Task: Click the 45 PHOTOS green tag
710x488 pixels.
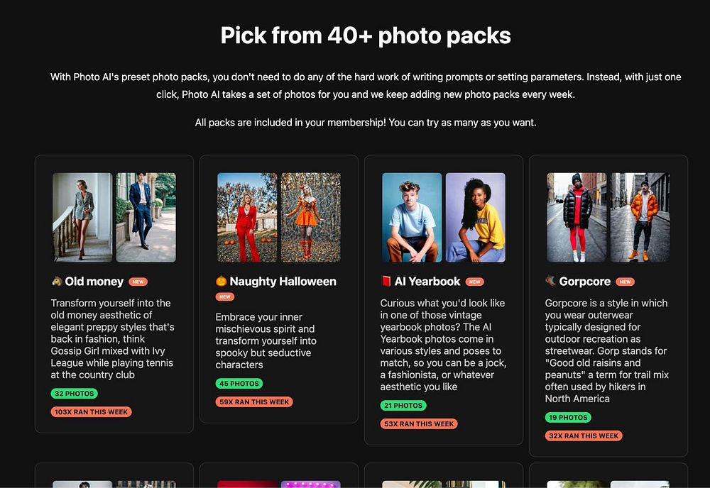Action: click(239, 384)
